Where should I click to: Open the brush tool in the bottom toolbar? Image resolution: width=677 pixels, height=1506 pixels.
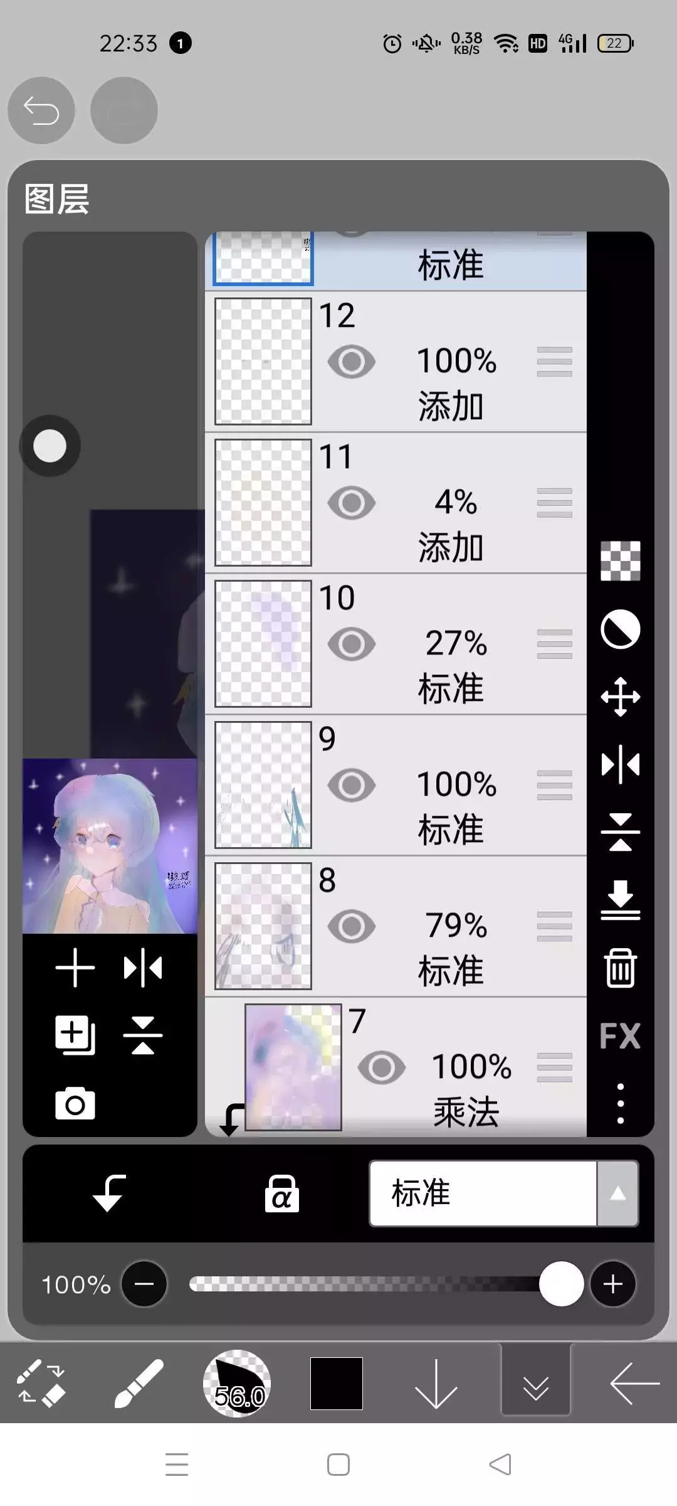click(x=139, y=1383)
